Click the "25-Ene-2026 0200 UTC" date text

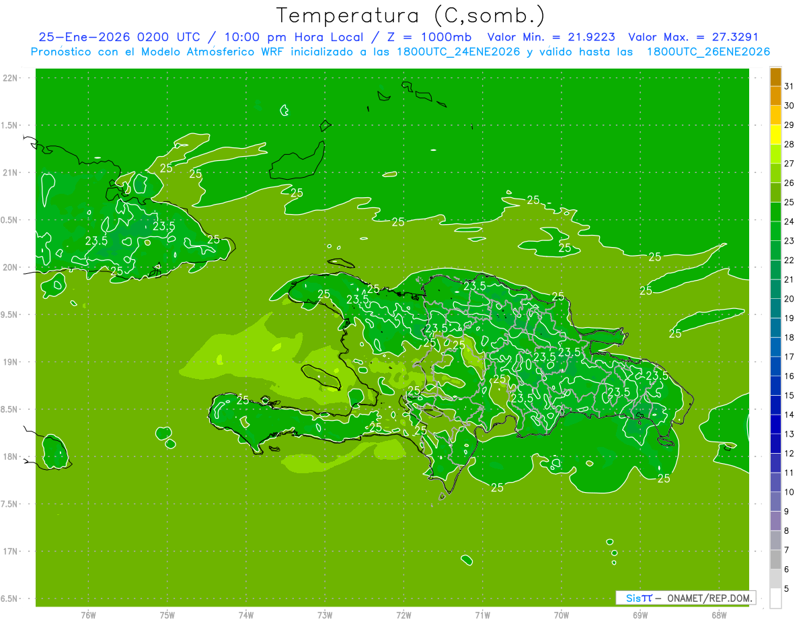tap(119, 37)
